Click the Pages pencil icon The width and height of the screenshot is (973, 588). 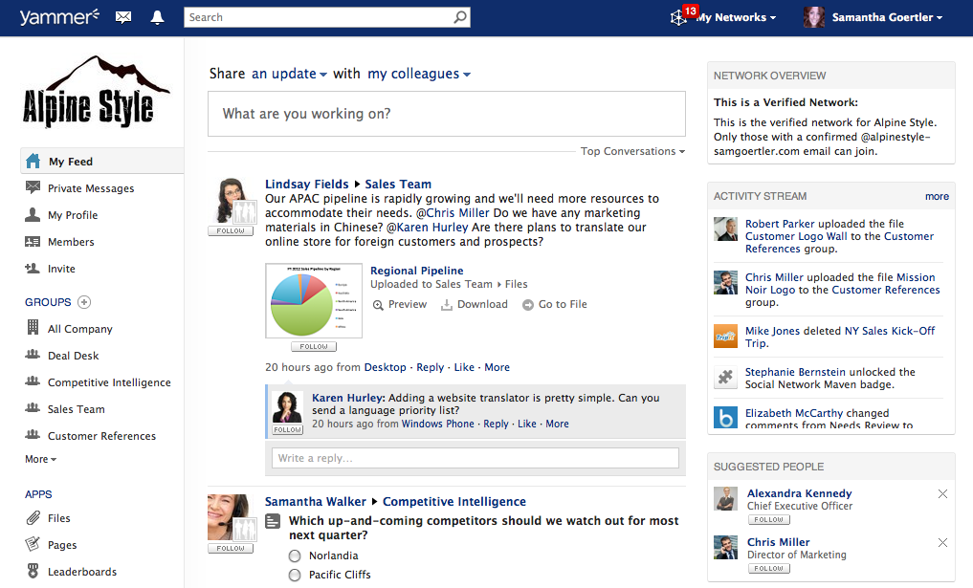(33, 544)
